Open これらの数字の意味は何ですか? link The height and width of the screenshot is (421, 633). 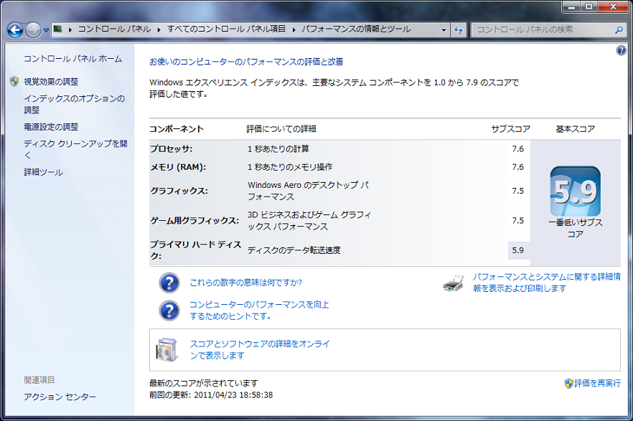246,283
